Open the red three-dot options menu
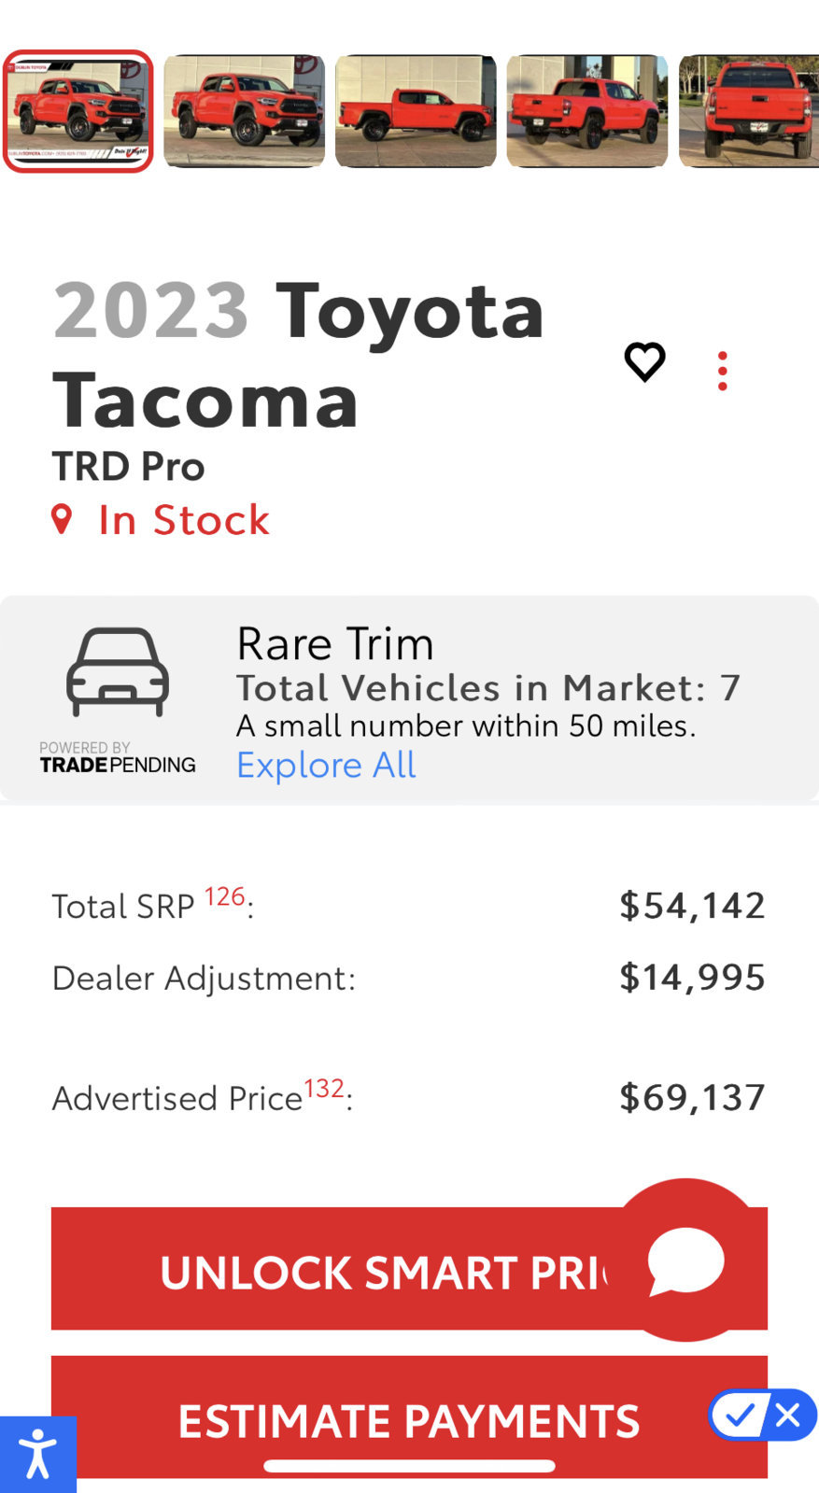Viewport: 819px width, 1493px height. click(722, 371)
